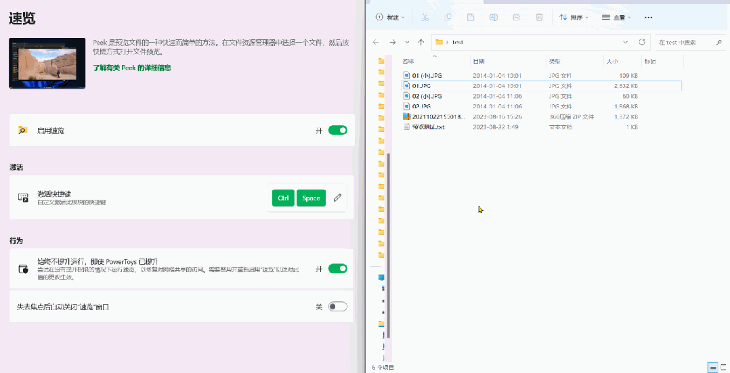Open the 新建 dropdown in Explorer toolbar
Image resolution: width=730 pixels, height=373 pixels.
390,17
